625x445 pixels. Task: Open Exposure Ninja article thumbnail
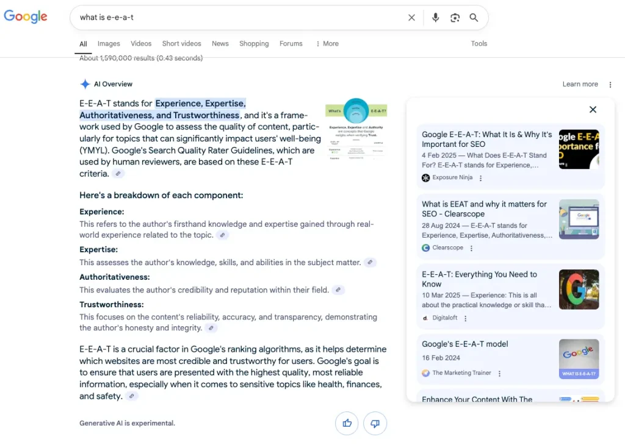(x=579, y=149)
